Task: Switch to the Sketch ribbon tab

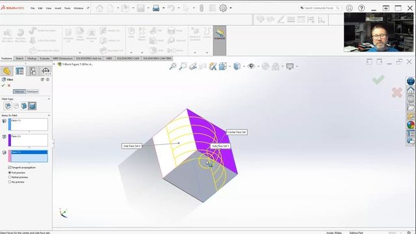Action: pos(19,58)
